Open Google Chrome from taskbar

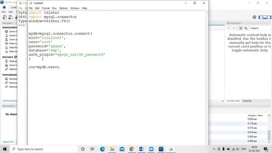[132, 149]
